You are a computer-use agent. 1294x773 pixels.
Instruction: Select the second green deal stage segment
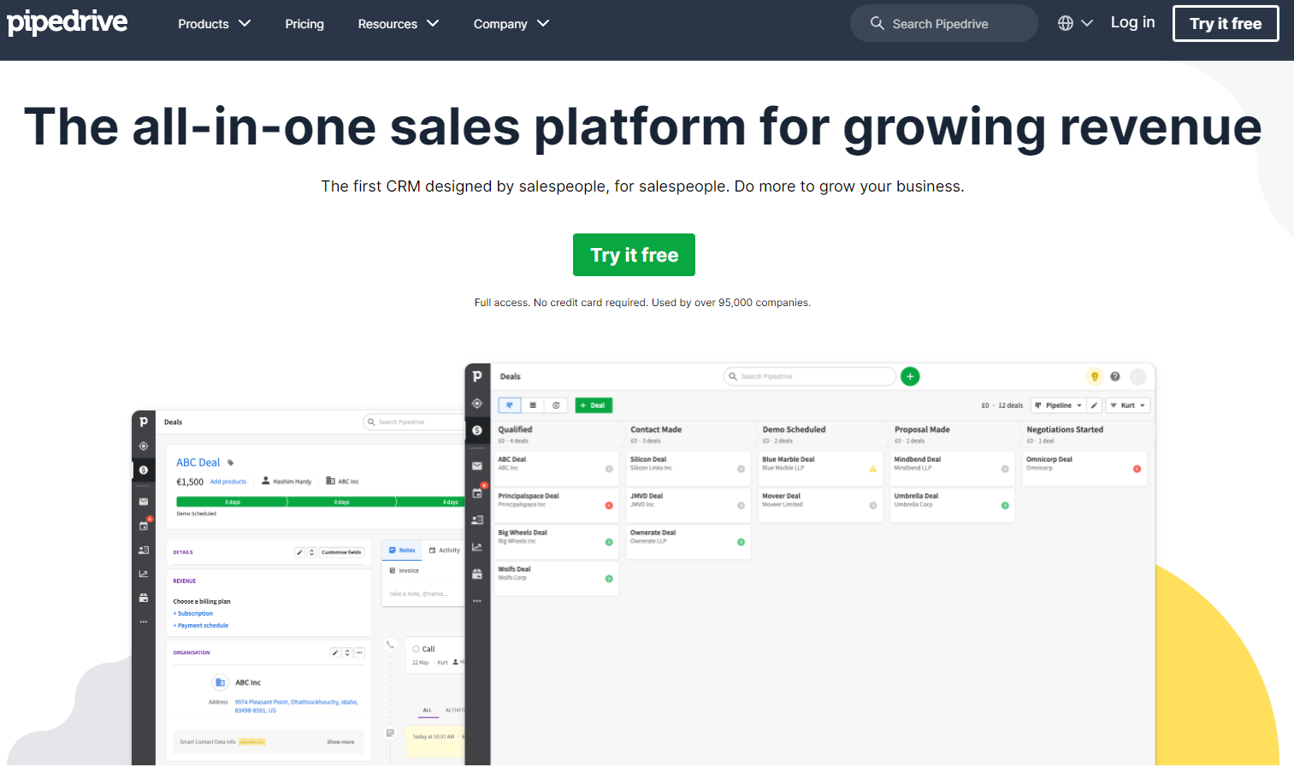[341, 502]
